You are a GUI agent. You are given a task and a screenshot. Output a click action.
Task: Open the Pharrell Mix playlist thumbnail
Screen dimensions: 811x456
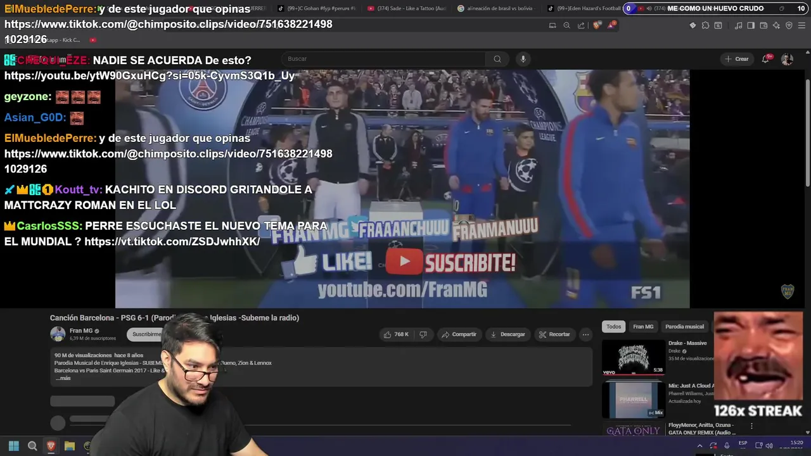coord(633,400)
